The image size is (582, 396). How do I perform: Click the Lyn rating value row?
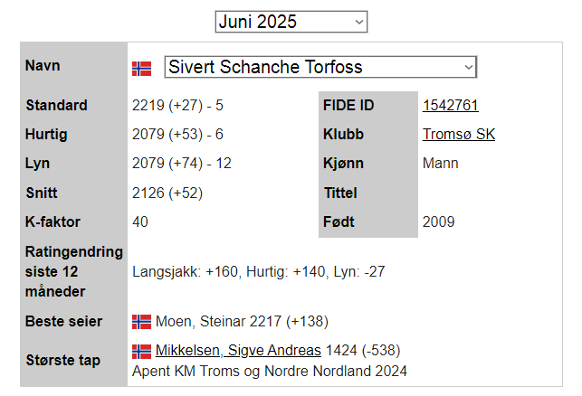182,164
